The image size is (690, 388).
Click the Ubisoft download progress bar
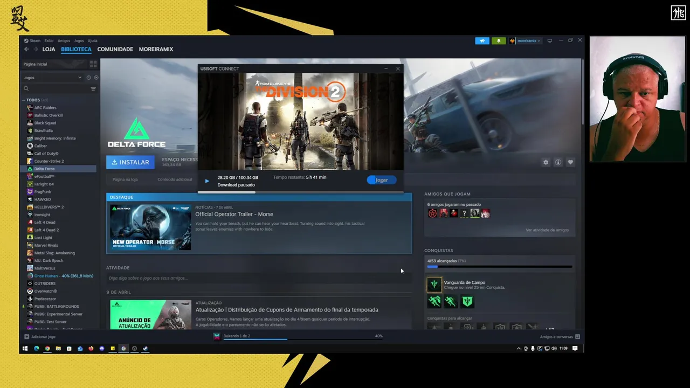(300, 192)
